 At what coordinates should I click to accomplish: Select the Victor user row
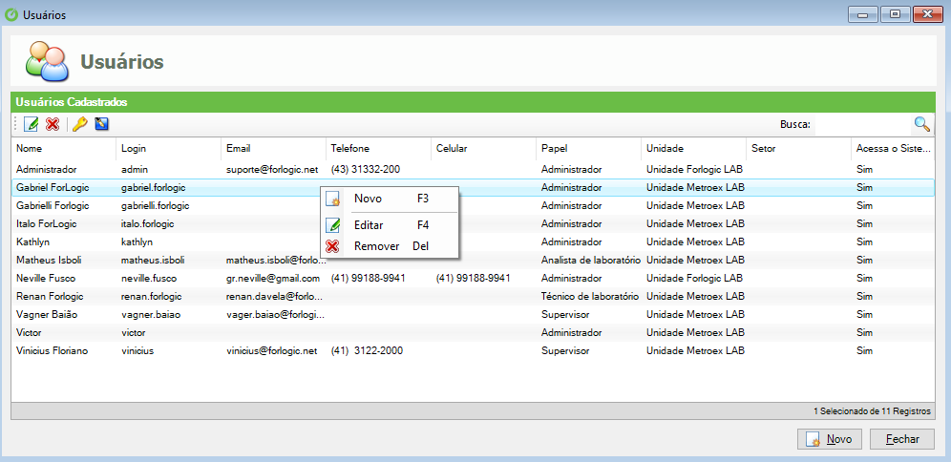pos(473,333)
